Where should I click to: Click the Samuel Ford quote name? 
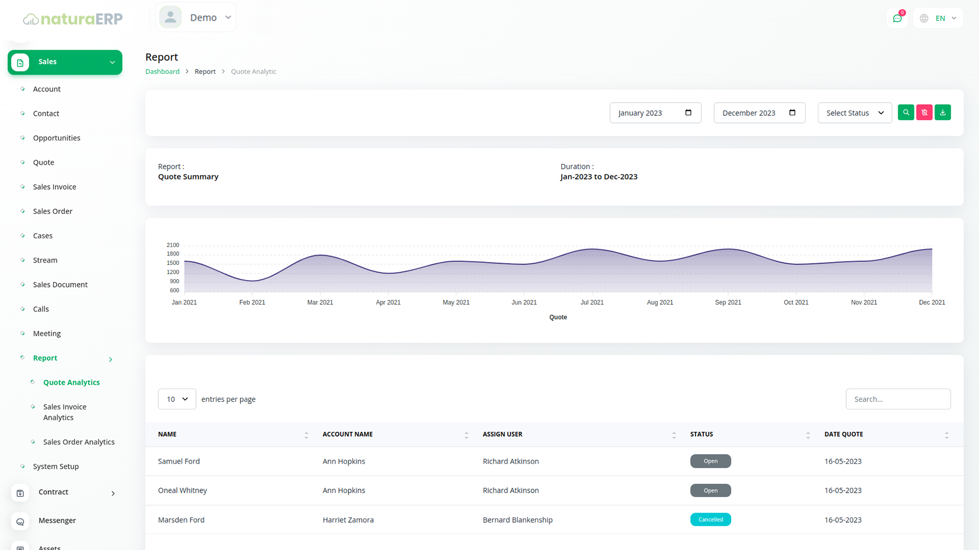pyautogui.click(x=179, y=461)
